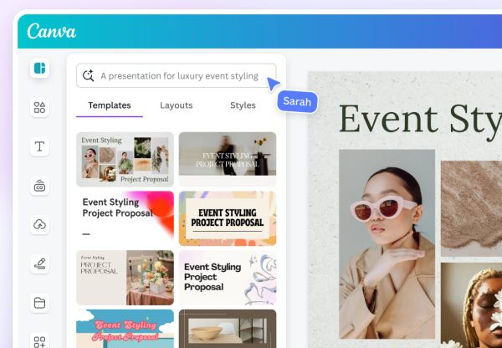Open the Elements shapes sidebar icon
Image resolution: width=502 pixels, height=348 pixels.
pyautogui.click(x=39, y=107)
